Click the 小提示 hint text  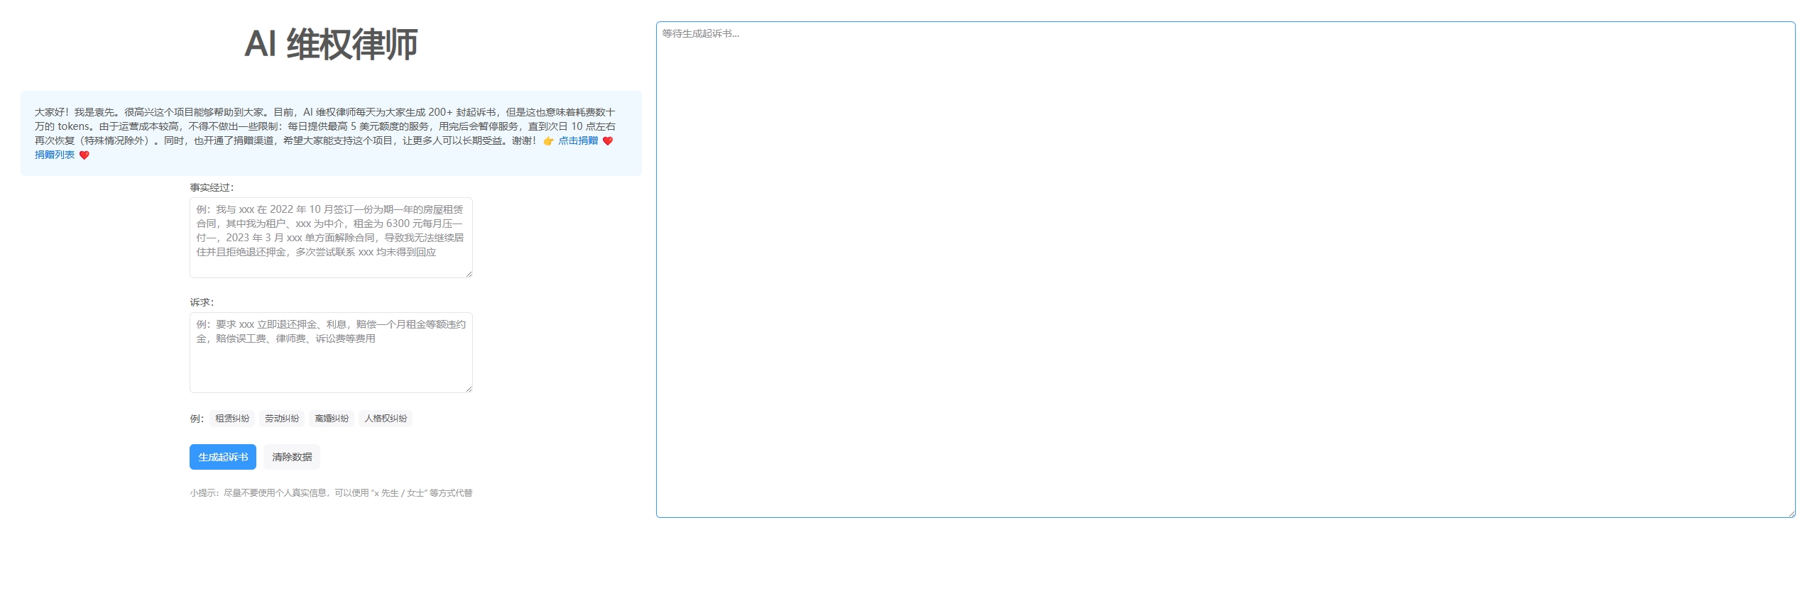tap(331, 492)
